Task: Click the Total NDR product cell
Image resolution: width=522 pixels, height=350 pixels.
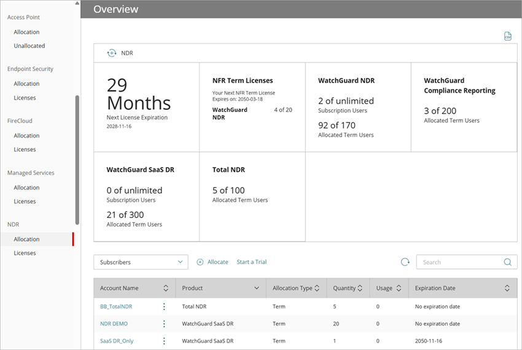Action: click(x=194, y=306)
